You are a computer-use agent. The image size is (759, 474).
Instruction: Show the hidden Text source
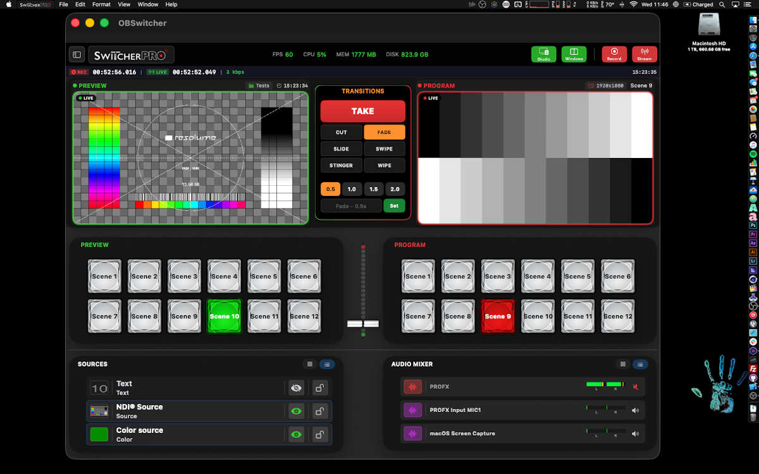point(296,387)
